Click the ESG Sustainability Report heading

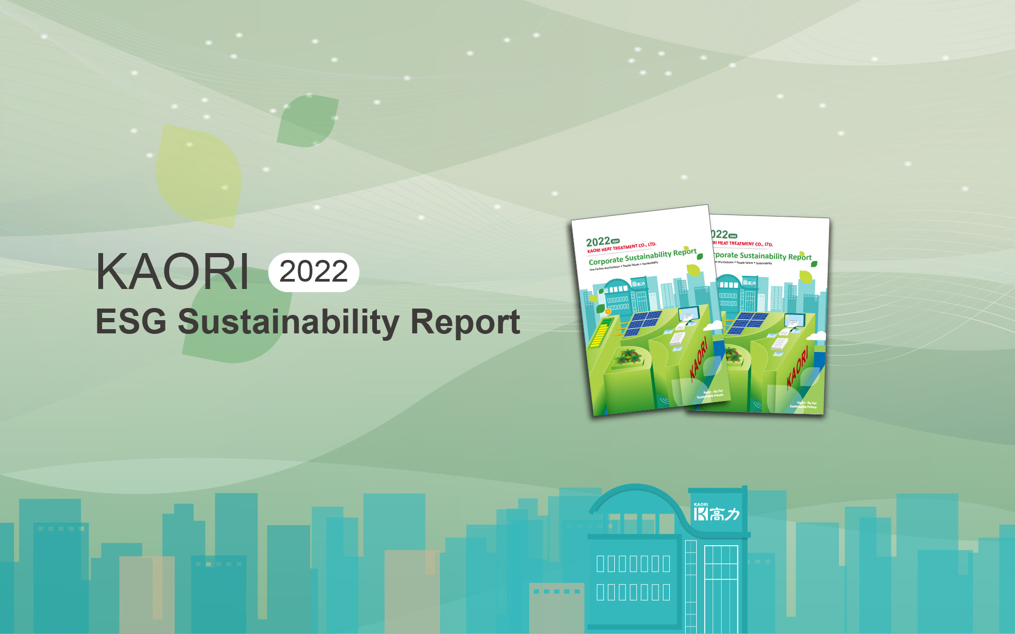click(308, 322)
